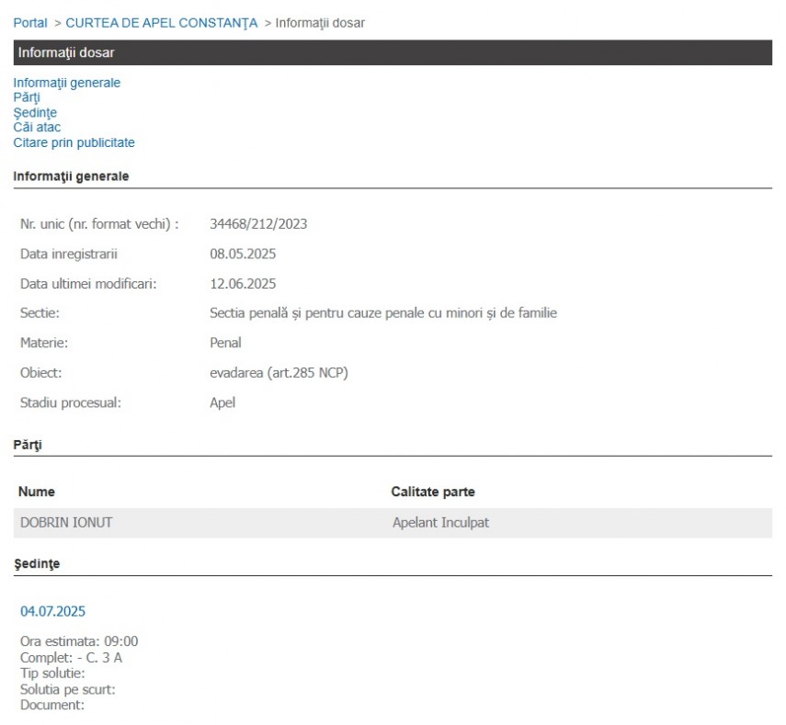Jump to the Ședințe anchor link
Screen dimensions: 786x725
click(x=35, y=112)
